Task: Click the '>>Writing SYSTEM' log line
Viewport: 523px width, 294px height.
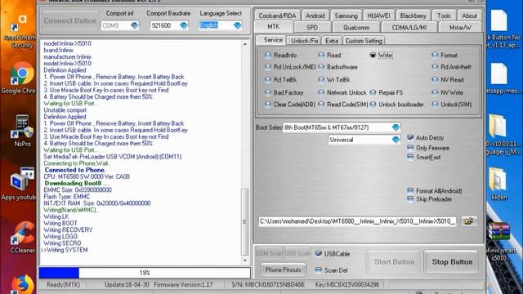Action: [x=65, y=250]
